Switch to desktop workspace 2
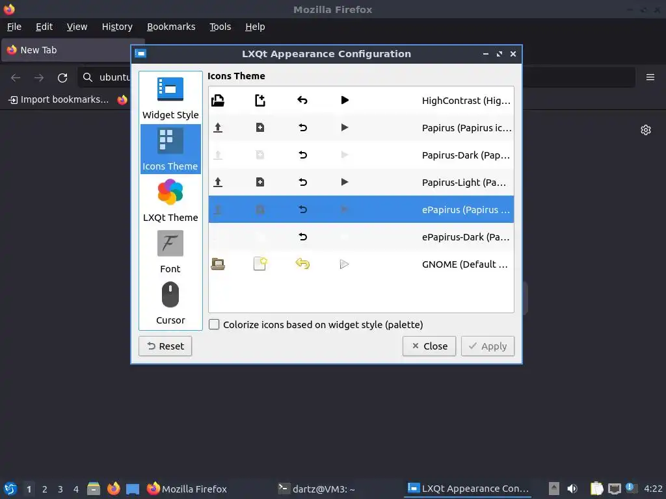This screenshot has height=499, width=666. tap(45, 489)
